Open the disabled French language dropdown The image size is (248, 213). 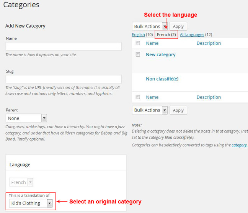[x=21, y=182]
